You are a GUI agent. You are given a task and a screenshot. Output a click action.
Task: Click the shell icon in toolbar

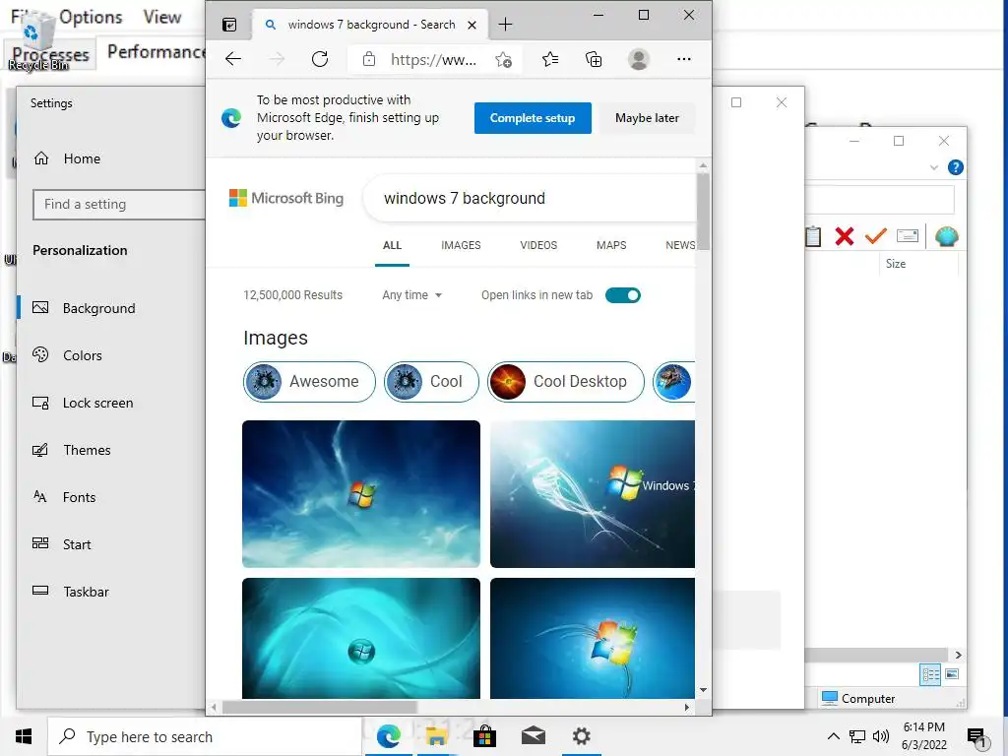[x=946, y=236]
